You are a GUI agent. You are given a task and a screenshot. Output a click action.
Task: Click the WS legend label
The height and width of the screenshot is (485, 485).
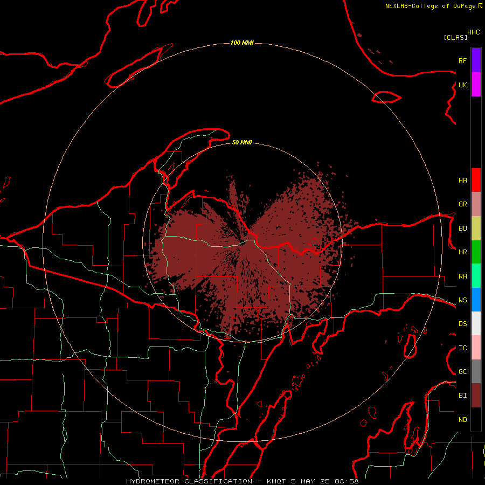point(462,300)
